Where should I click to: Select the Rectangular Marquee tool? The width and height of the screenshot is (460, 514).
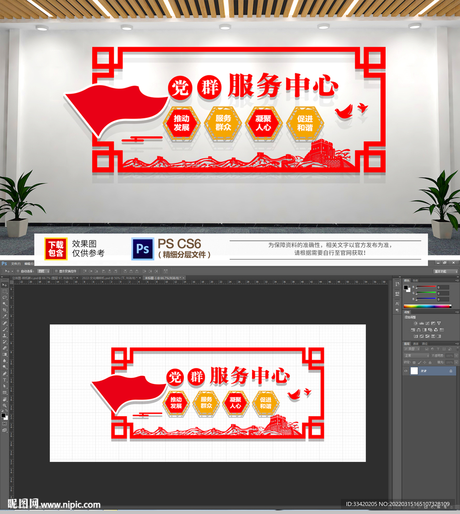pos(5,291)
